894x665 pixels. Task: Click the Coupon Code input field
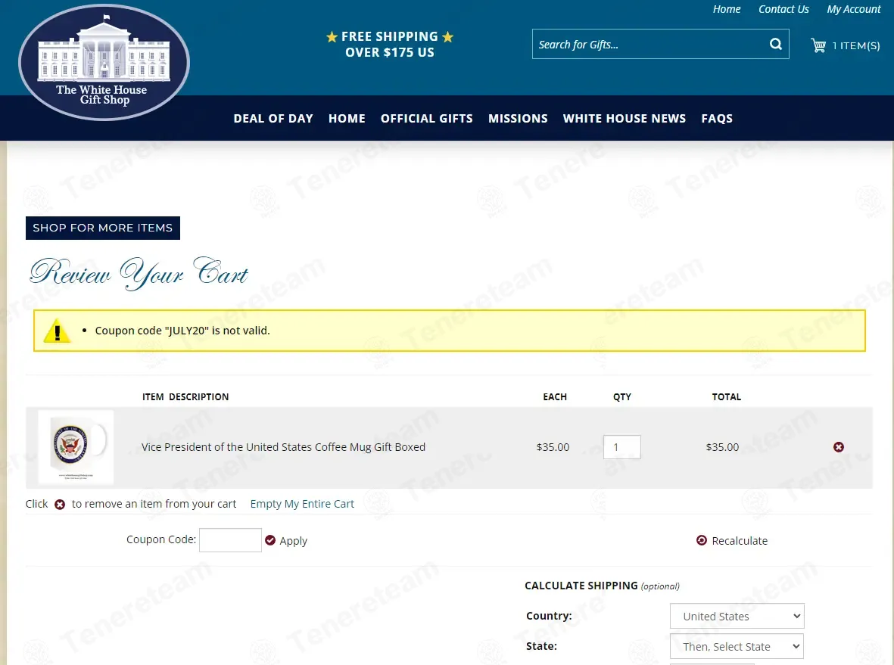click(230, 540)
